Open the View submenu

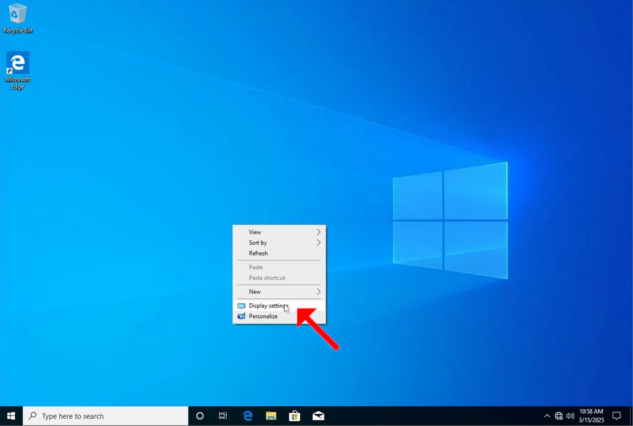click(x=279, y=232)
